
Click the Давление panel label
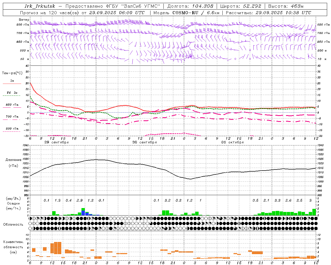tap(13, 160)
